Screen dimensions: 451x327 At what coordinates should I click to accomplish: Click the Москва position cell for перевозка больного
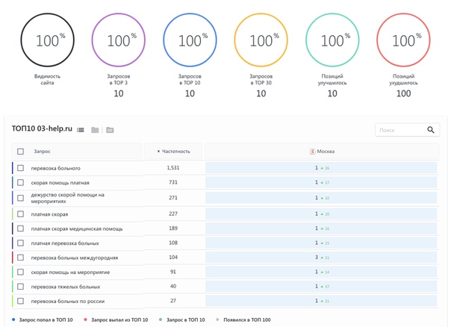[x=321, y=168]
